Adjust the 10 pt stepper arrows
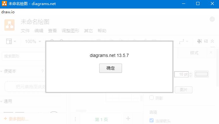Screen dimensions: 219x124 tap(191, 74)
